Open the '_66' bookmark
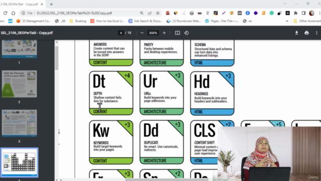 (x=60, y=21)
